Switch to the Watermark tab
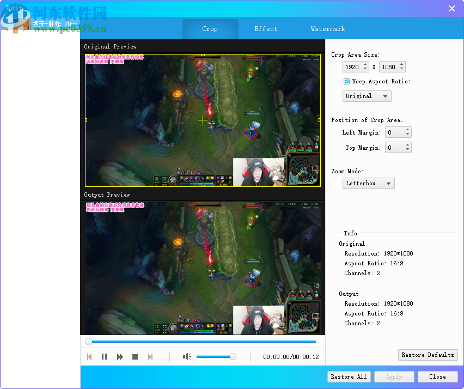This screenshot has width=464, height=389. coord(328,29)
